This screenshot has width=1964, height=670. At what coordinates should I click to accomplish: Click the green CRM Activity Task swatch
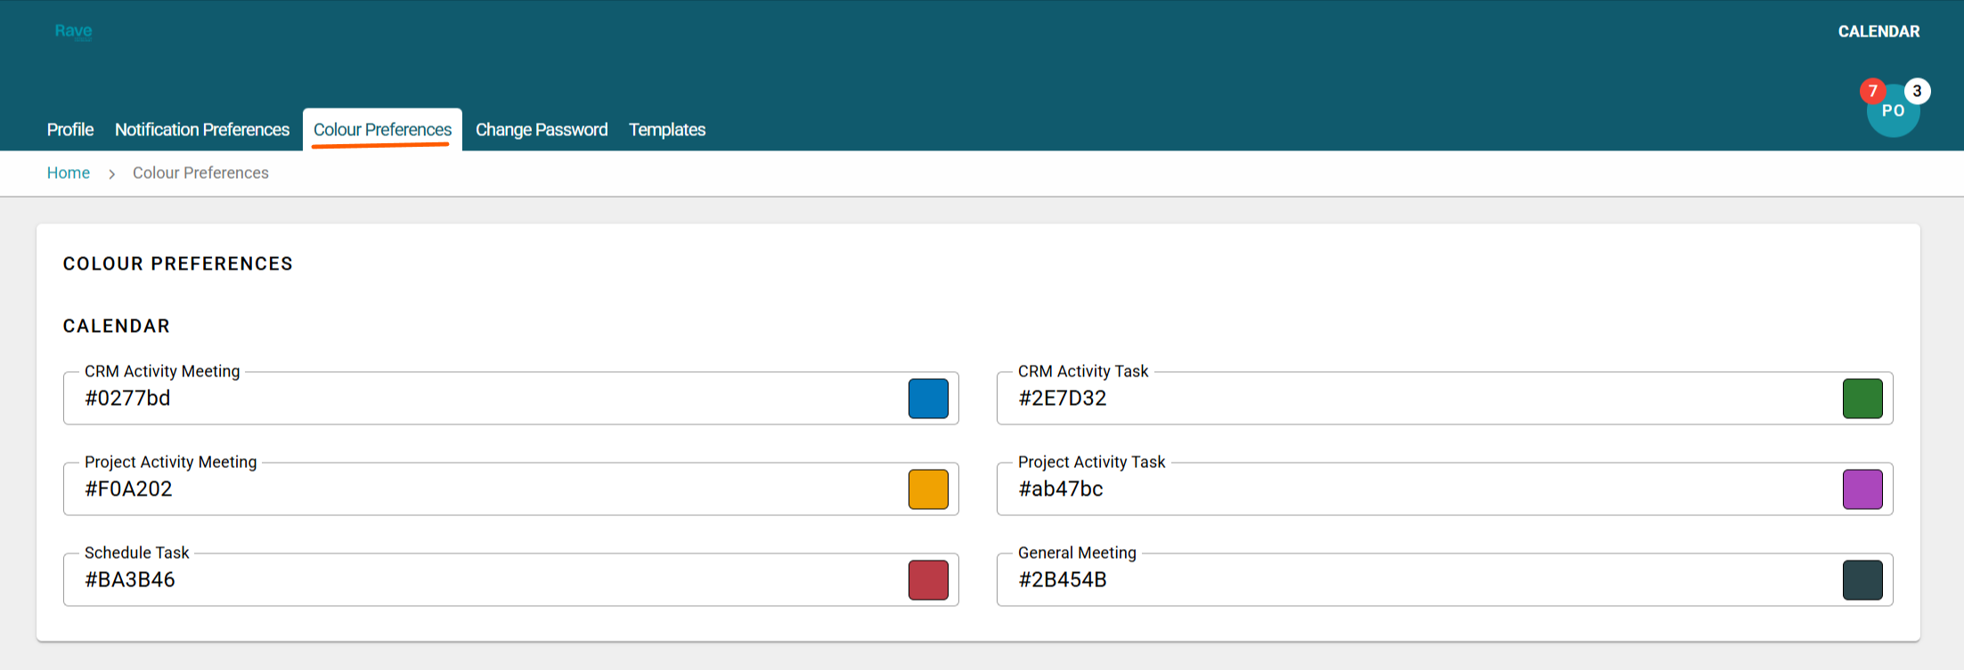[1862, 399]
